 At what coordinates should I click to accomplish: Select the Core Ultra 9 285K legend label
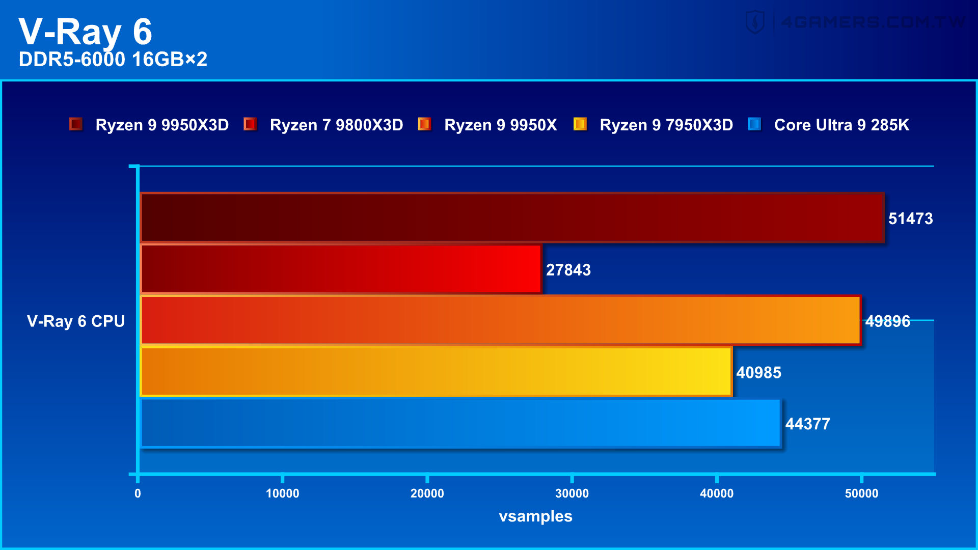pos(841,125)
